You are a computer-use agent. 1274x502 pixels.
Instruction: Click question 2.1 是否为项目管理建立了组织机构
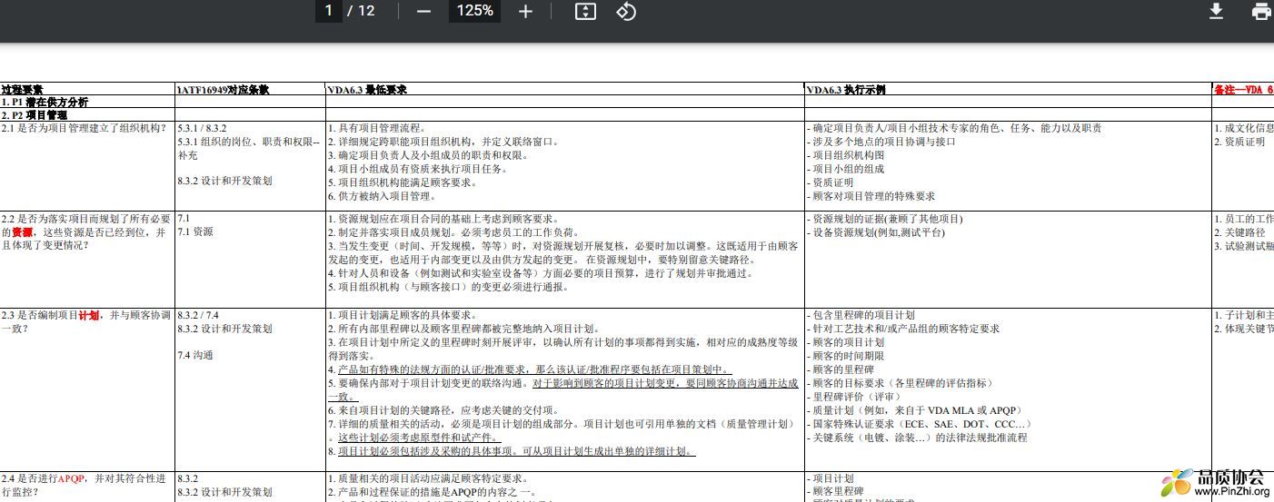click(84, 128)
